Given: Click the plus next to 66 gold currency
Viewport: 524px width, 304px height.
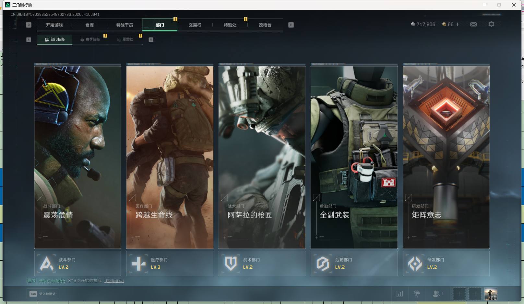Looking at the screenshot, I should pyautogui.click(x=458, y=24).
